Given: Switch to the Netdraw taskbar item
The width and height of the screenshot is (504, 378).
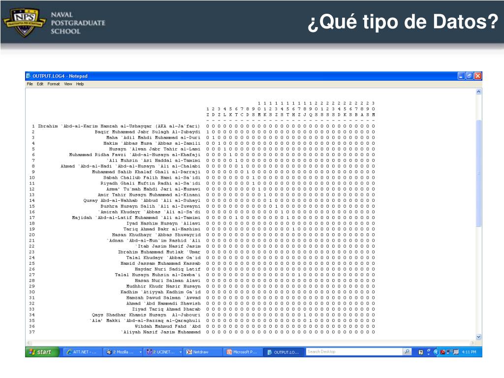Looking at the screenshot, I should [x=203, y=352].
